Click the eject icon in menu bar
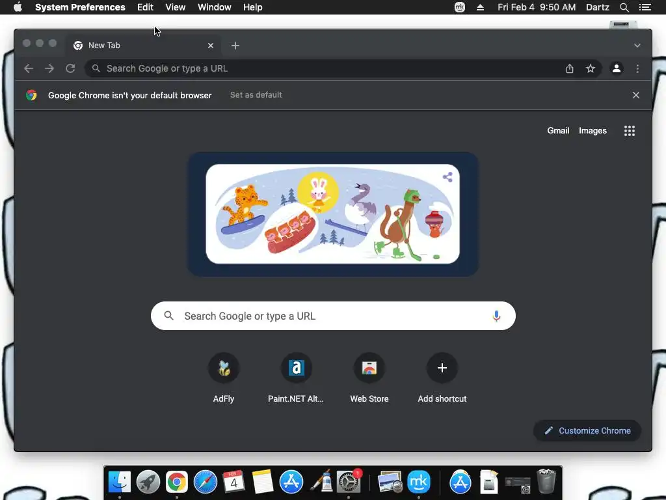This screenshot has width=666, height=500. tap(481, 7)
